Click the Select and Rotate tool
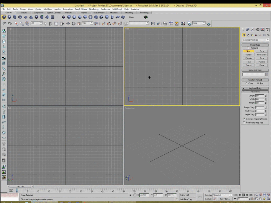 pos(73,23)
